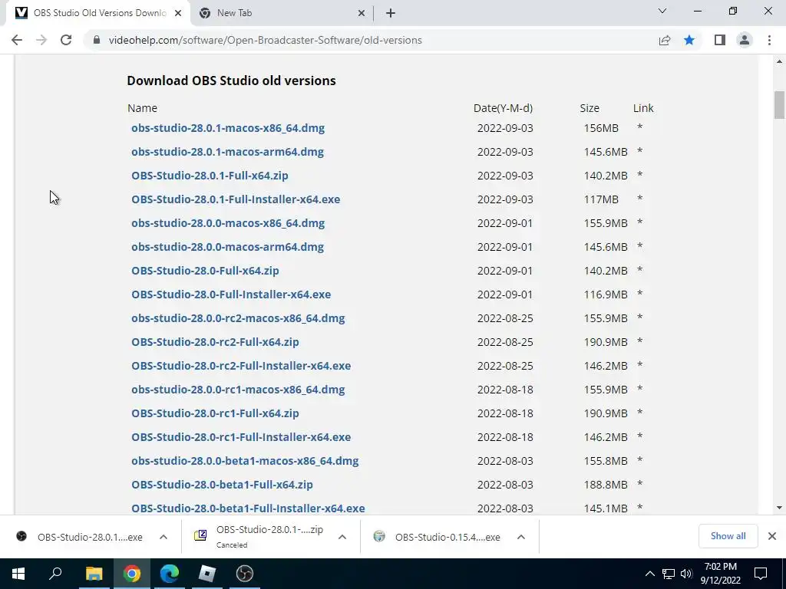Expand options for the canceled zip download
The image size is (786, 589).
[342, 537]
